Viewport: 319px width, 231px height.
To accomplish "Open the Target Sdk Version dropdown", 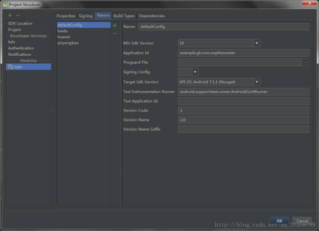I will click(257, 82).
